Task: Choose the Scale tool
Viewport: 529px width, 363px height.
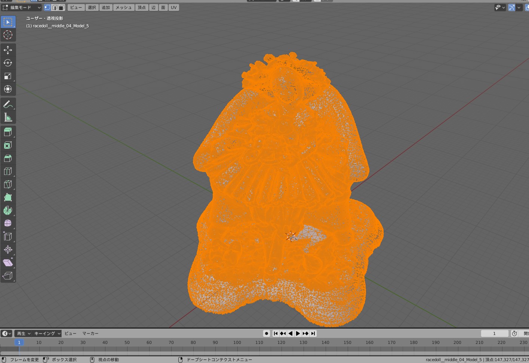Action: (x=8, y=76)
